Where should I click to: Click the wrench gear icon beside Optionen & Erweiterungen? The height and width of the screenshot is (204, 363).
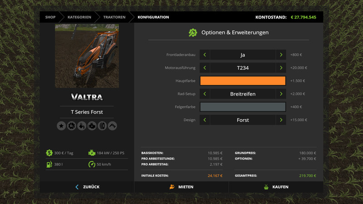pyautogui.click(x=193, y=33)
